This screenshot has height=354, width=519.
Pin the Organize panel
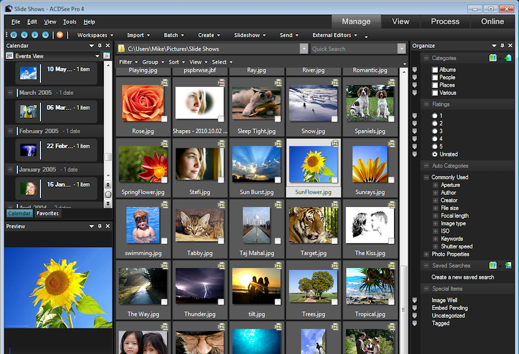tap(502, 45)
